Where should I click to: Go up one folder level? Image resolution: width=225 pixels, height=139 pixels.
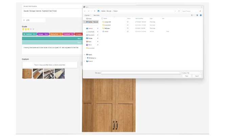[x=95, y=11]
